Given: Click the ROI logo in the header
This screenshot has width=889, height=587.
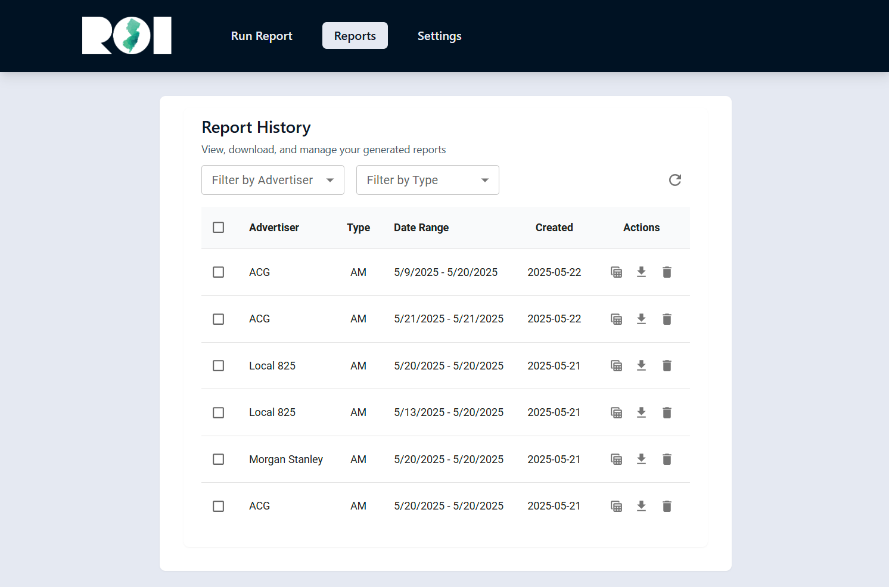Looking at the screenshot, I should coord(127,36).
